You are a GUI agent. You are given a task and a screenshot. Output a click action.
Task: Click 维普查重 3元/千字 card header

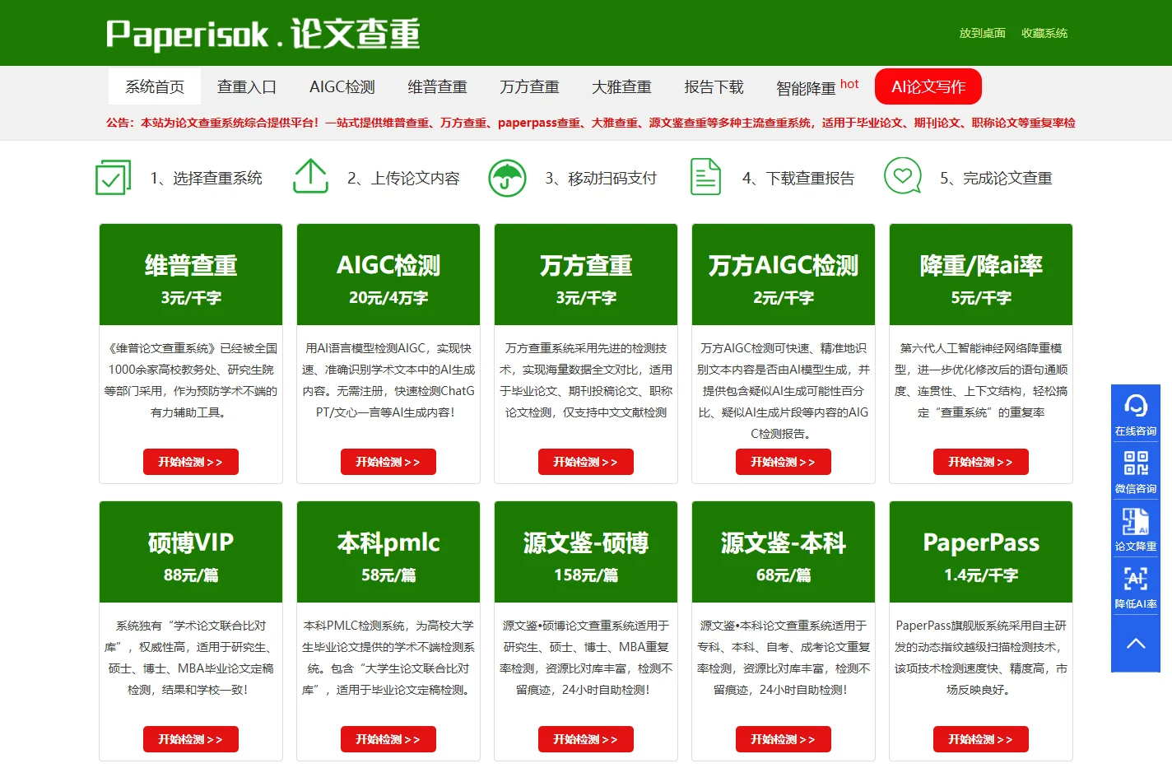191,275
